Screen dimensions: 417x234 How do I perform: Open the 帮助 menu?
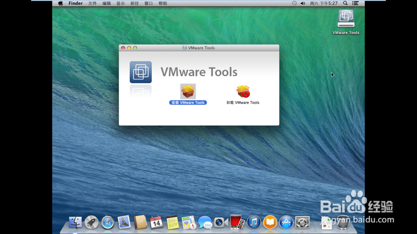[x=163, y=3]
